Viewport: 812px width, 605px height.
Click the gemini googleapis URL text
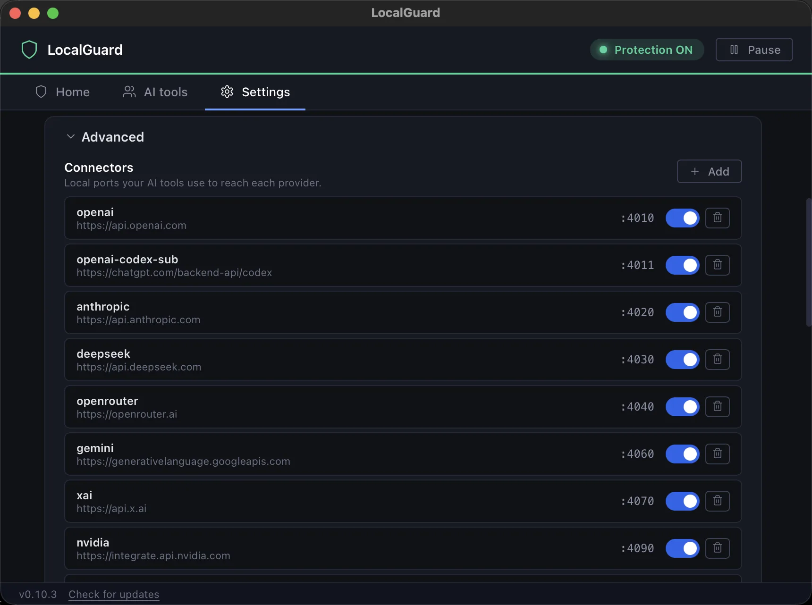pos(183,462)
